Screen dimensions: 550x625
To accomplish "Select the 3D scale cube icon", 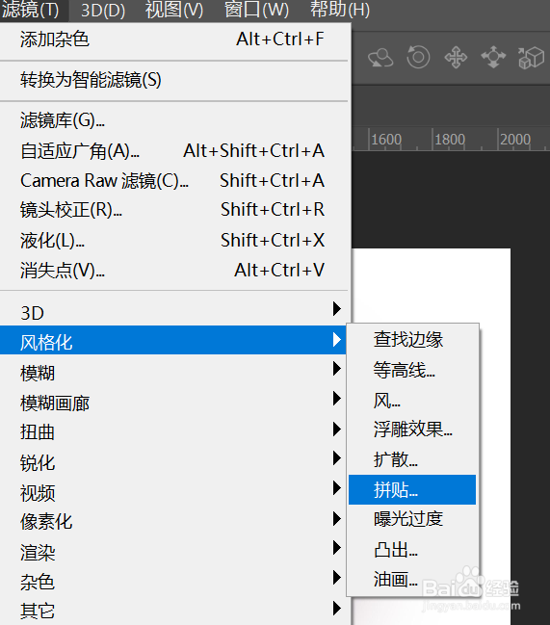I will 531,58.
